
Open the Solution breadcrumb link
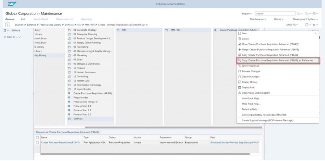(x=19, y=25)
